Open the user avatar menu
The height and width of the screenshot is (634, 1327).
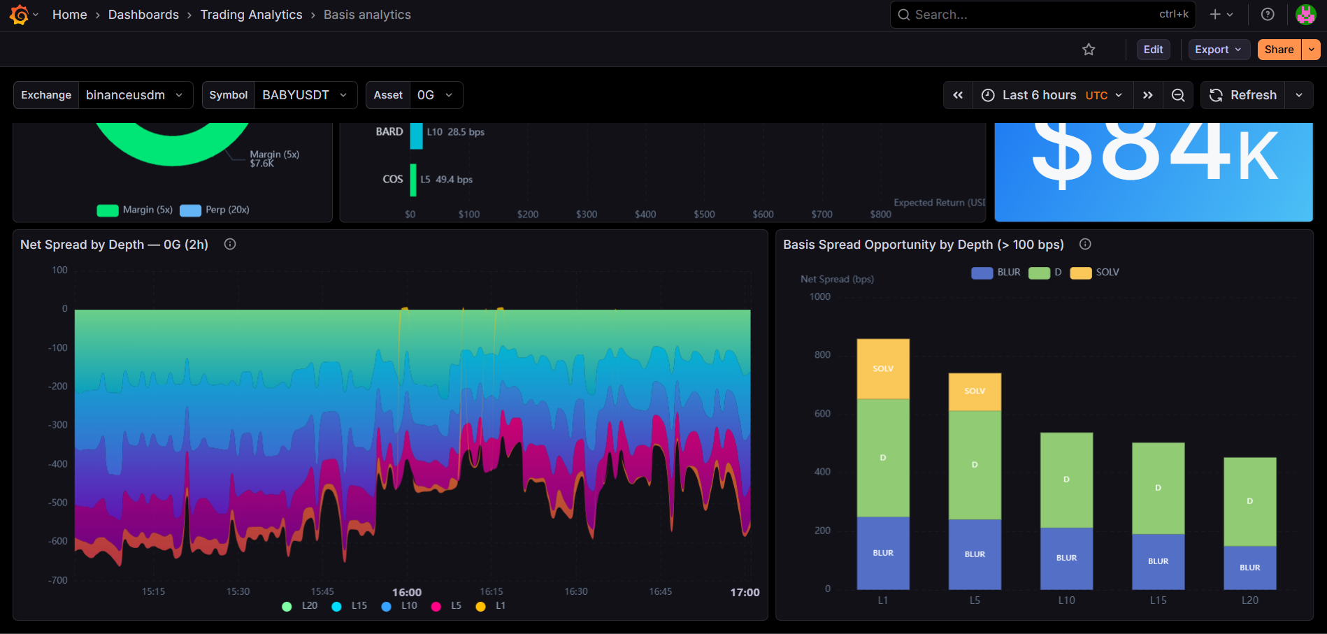tap(1305, 15)
